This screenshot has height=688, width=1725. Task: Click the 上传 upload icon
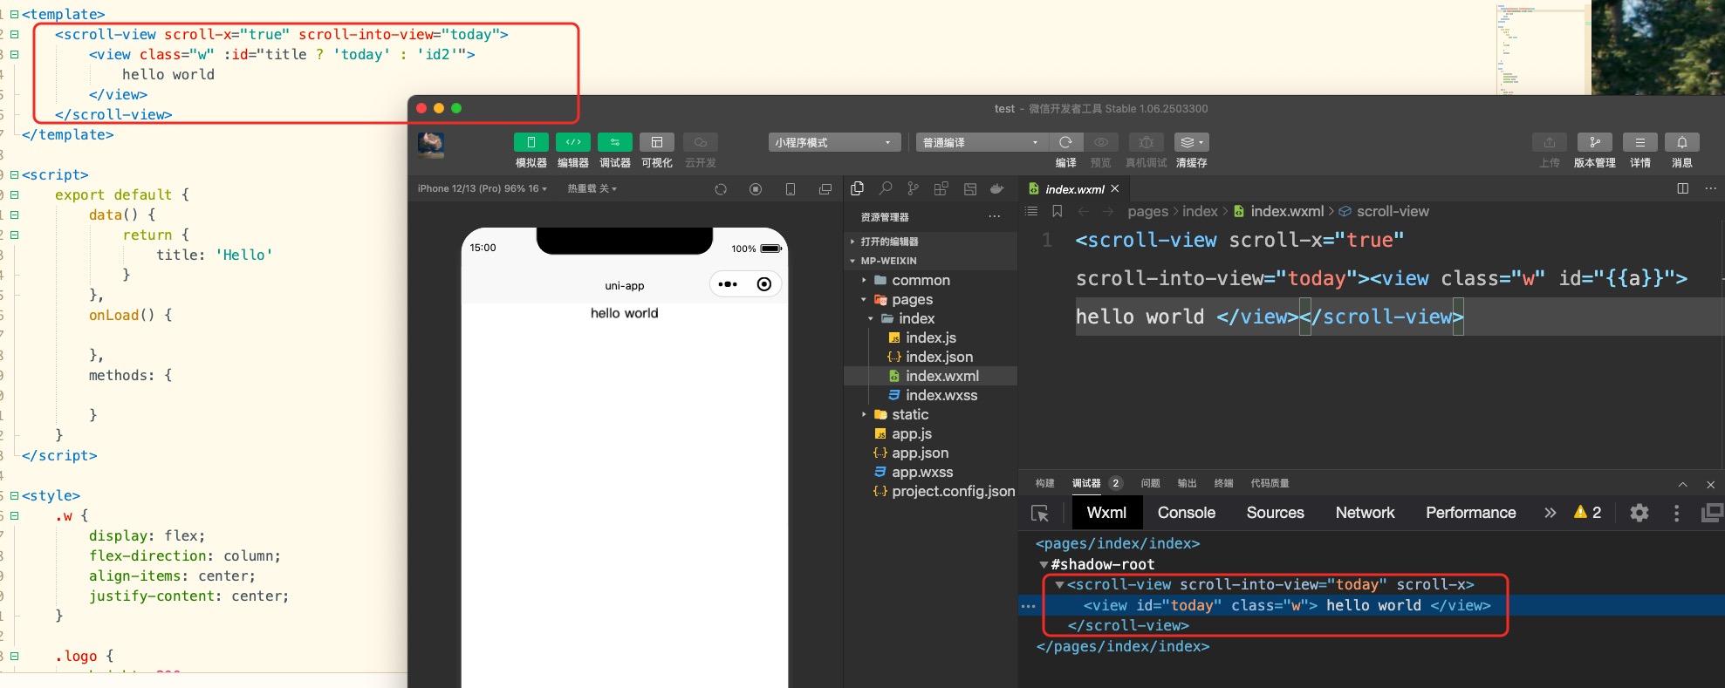pyautogui.click(x=1550, y=142)
